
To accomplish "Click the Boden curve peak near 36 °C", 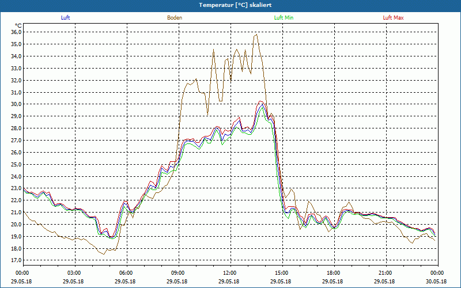I will click(x=256, y=35).
